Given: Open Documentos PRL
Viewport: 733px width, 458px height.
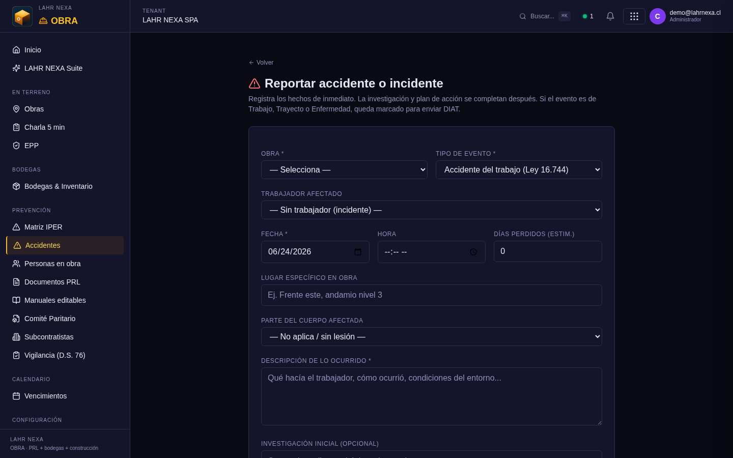Looking at the screenshot, I should tap(65, 282).
